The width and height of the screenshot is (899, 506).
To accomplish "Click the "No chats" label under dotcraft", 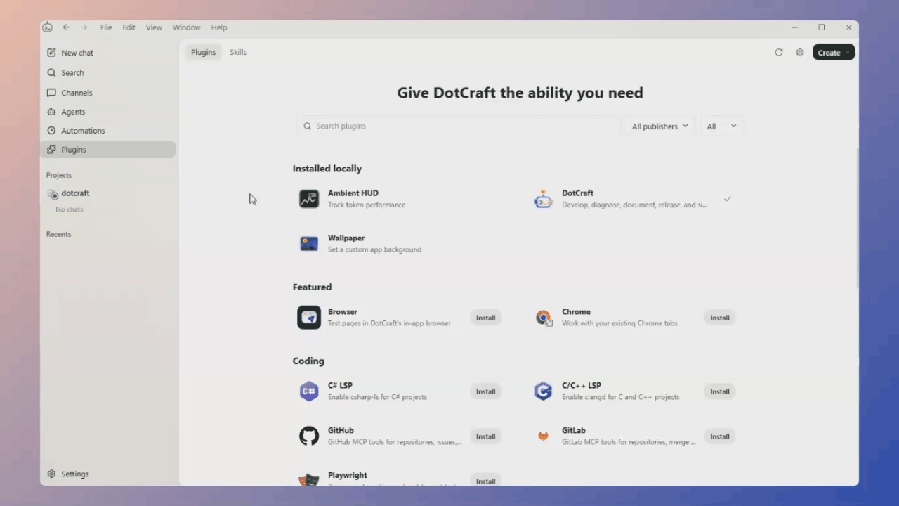I will (x=70, y=209).
